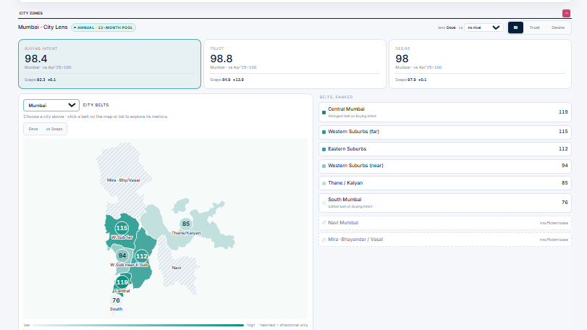This screenshot has width=587, height=330.
Task: Select Mira-Bhayandar / Vasai row
Action: 445,240
